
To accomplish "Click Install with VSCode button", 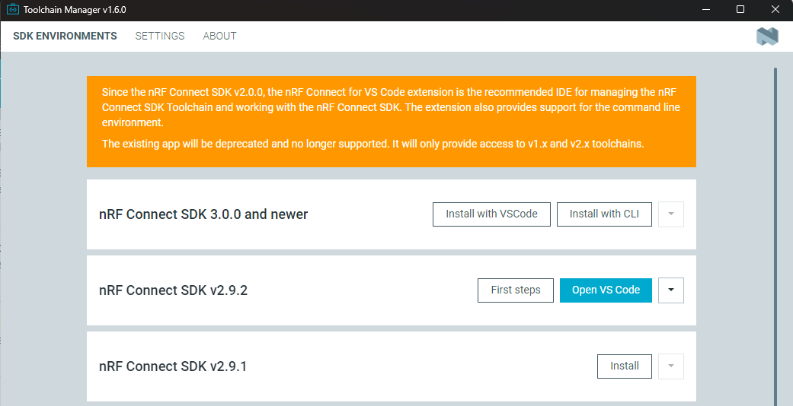I will pyautogui.click(x=491, y=214).
